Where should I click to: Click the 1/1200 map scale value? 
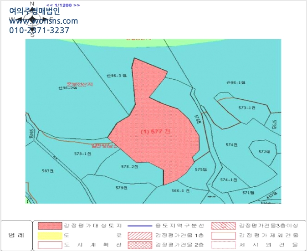point(62,5)
